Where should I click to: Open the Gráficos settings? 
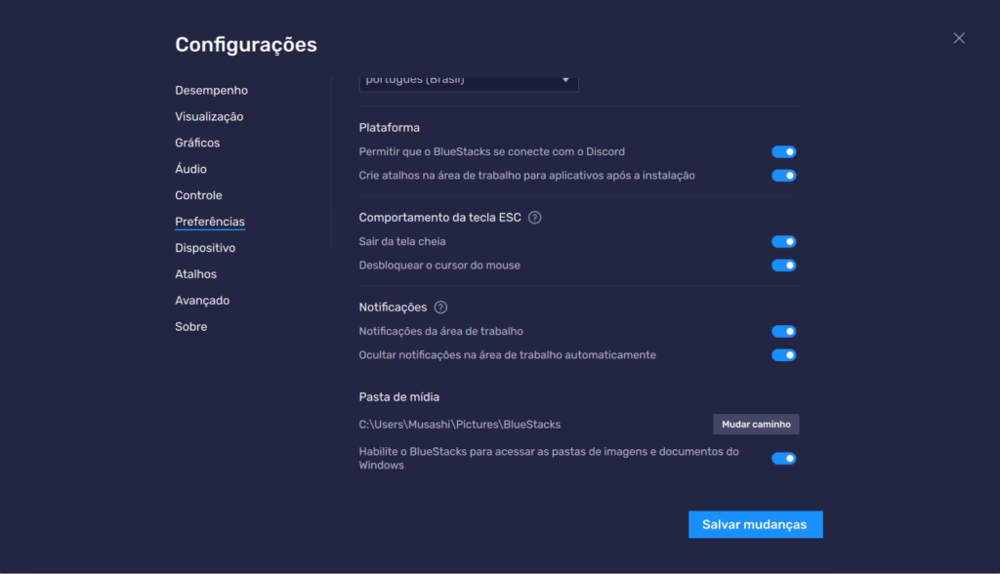pyautogui.click(x=198, y=142)
